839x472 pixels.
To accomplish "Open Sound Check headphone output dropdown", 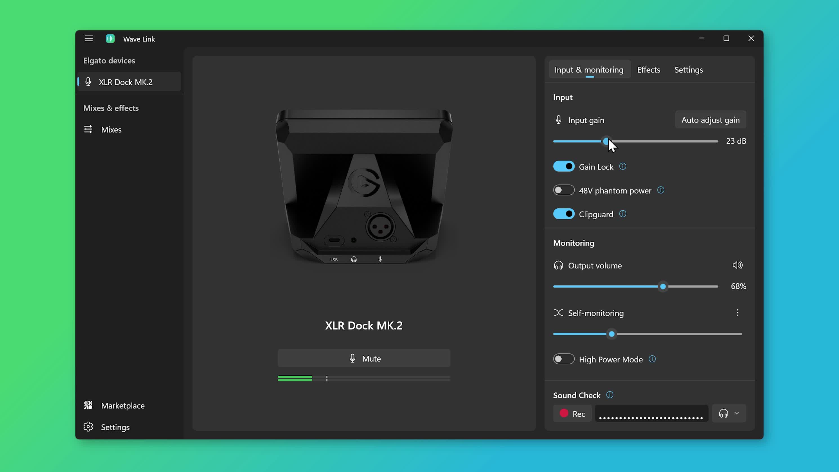I will point(729,414).
